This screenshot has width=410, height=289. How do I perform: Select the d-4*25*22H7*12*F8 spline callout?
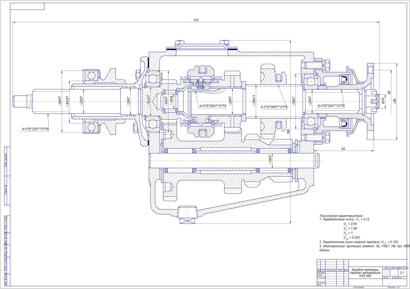point(35,129)
